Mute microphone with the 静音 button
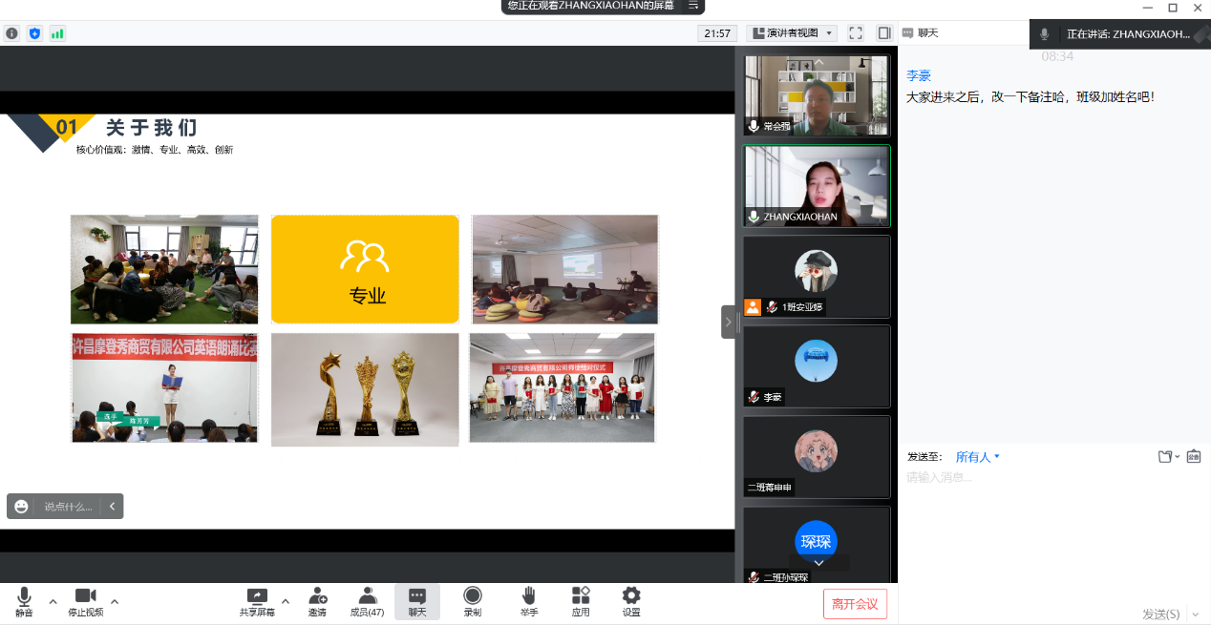This screenshot has width=1211, height=625. point(24,602)
